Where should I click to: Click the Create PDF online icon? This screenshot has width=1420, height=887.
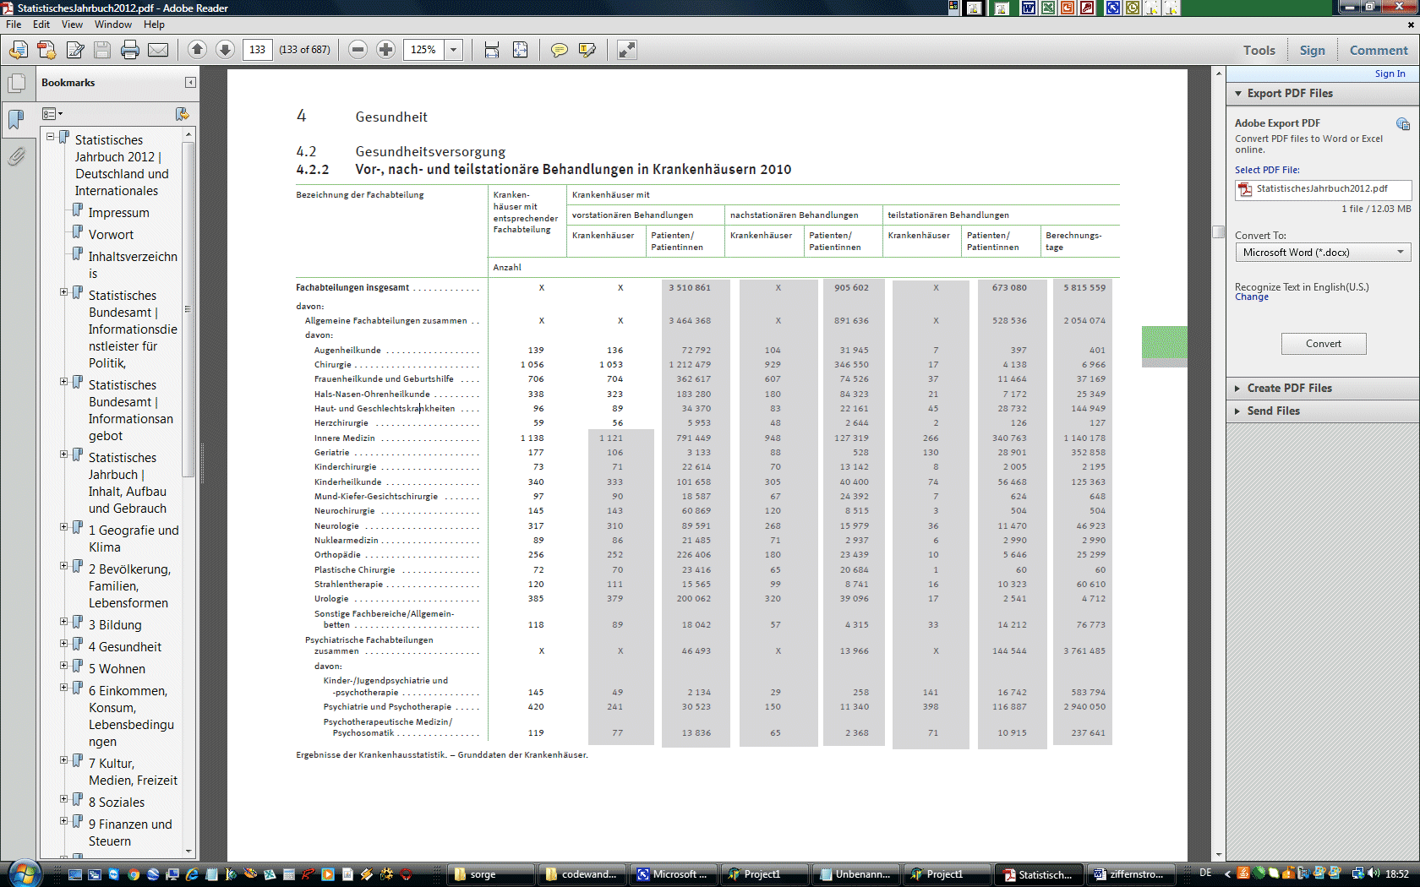18,50
